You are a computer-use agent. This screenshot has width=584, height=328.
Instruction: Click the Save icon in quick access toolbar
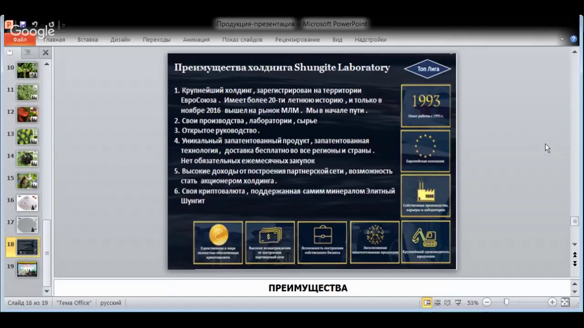[23, 25]
